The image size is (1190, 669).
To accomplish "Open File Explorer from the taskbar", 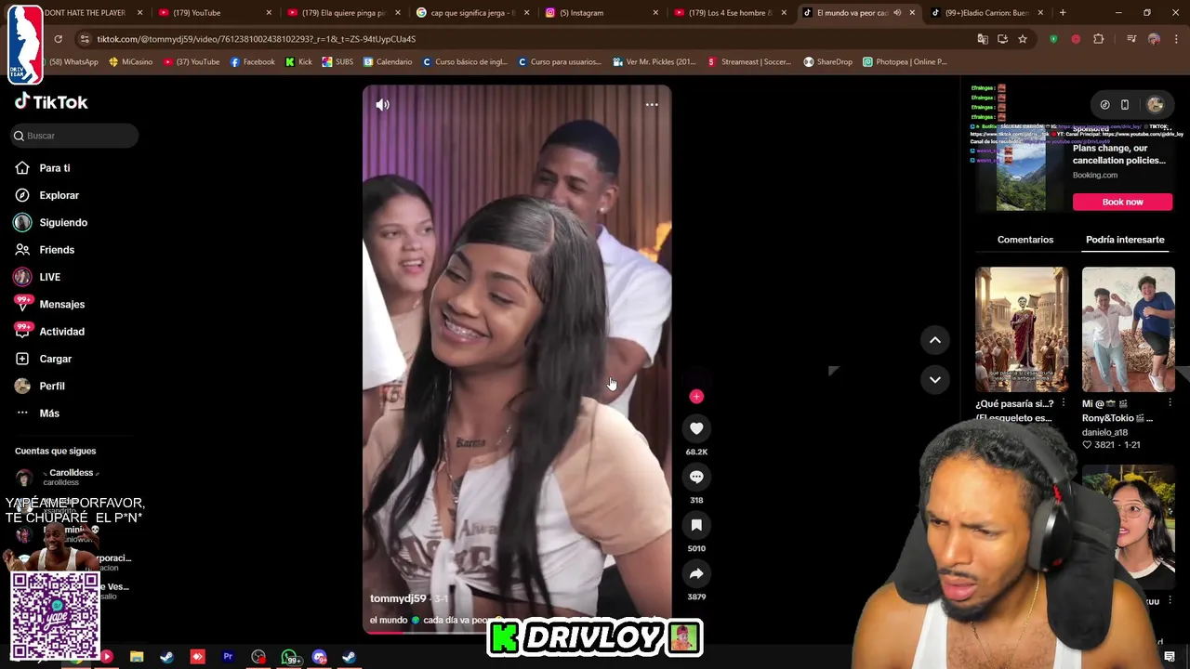I will (137, 657).
